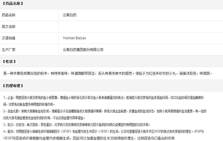Click the 云南白药 drug name value
The image size is (223, 141).
[69, 15]
